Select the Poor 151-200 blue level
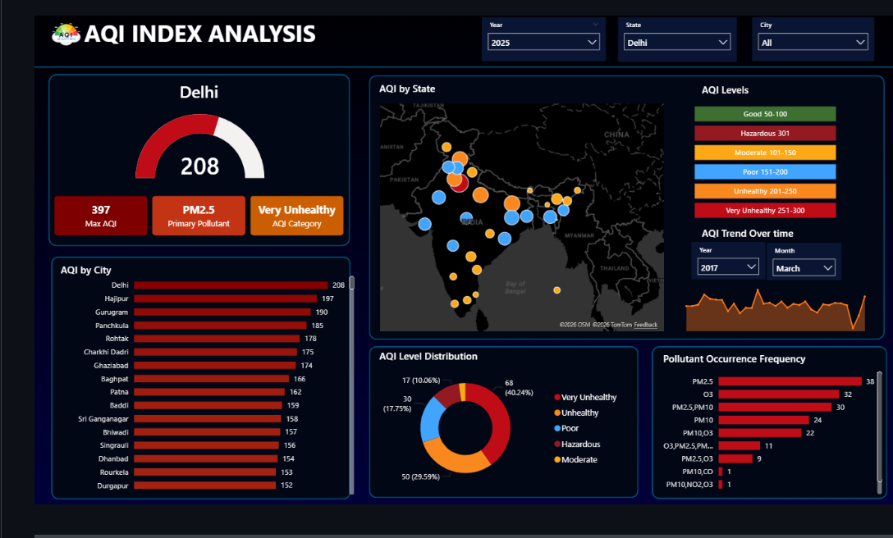 coord(765,172)
